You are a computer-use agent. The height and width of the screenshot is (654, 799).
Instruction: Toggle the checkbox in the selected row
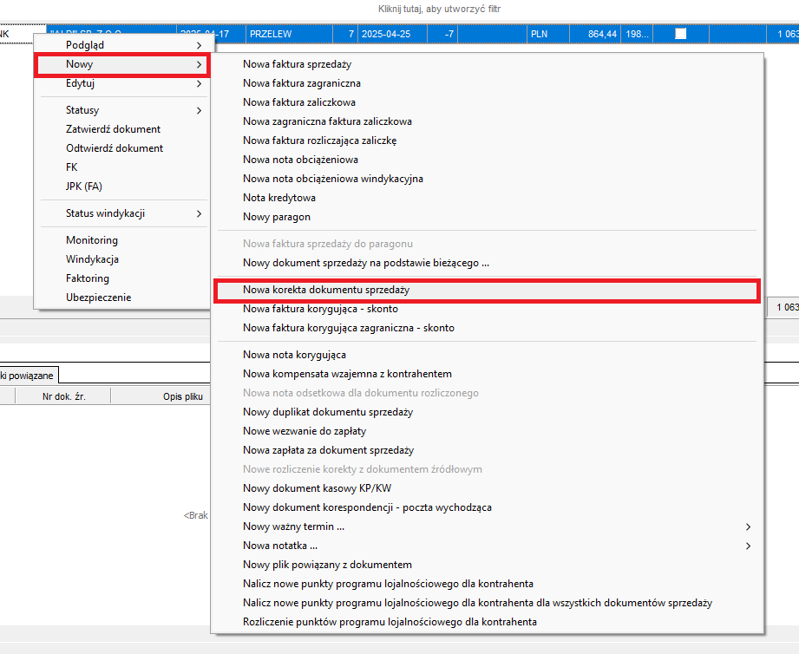pos(681,34)
